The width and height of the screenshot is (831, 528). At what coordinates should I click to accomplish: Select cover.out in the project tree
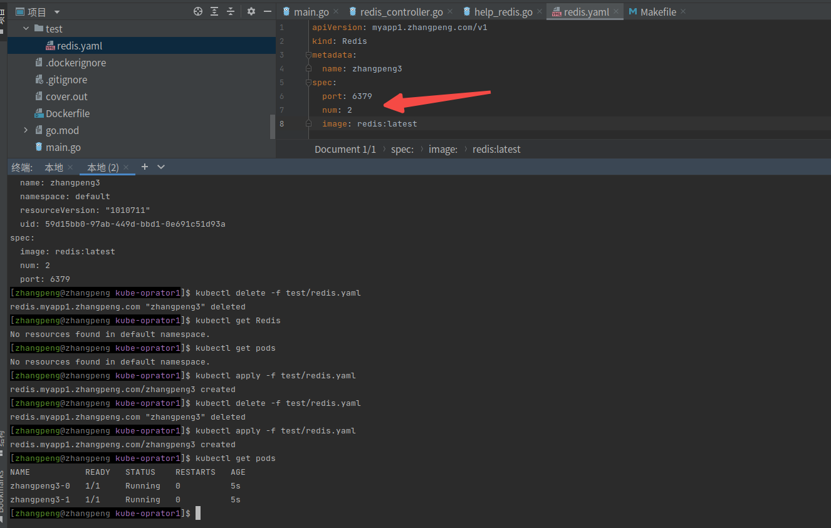coord(66,96)
